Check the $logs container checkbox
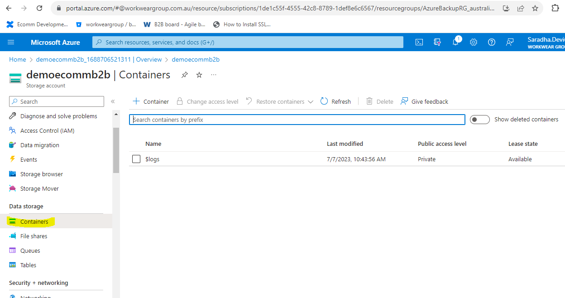 136,159
